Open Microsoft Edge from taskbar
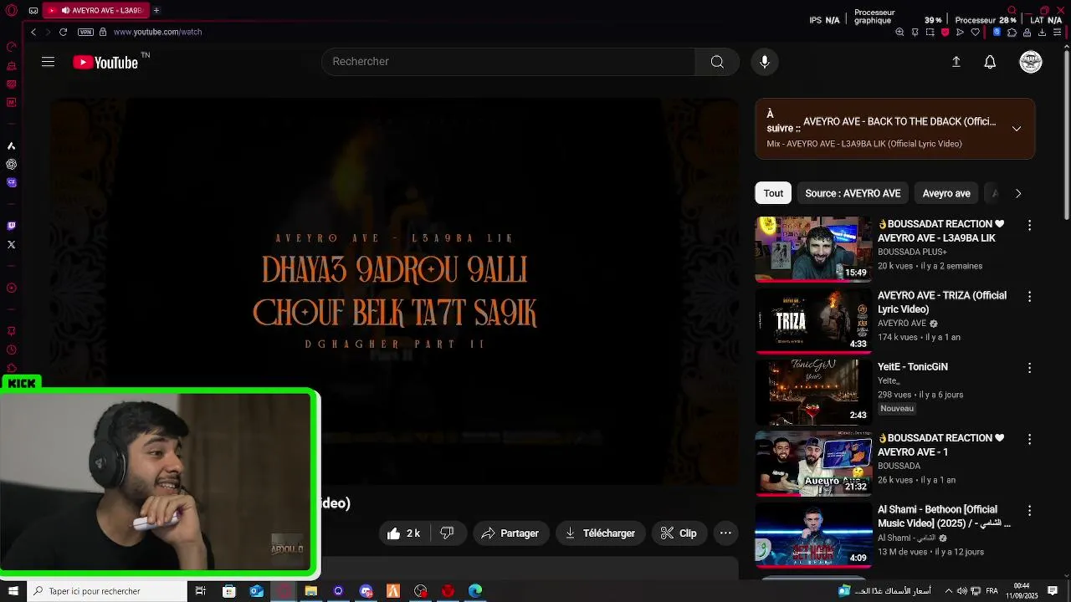1071x602 pixels. click(475, 591)
